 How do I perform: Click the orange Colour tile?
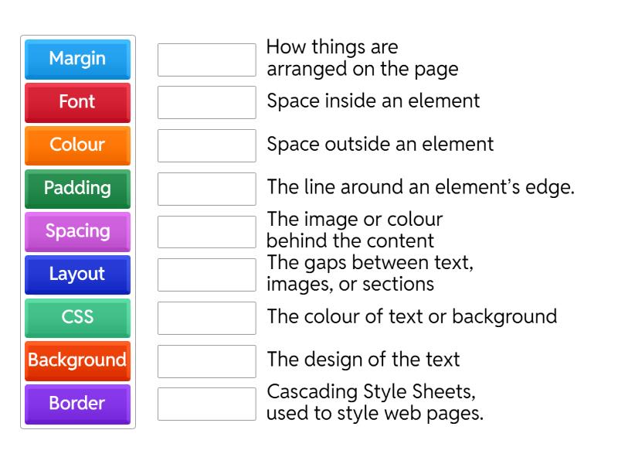coord(77,145)
